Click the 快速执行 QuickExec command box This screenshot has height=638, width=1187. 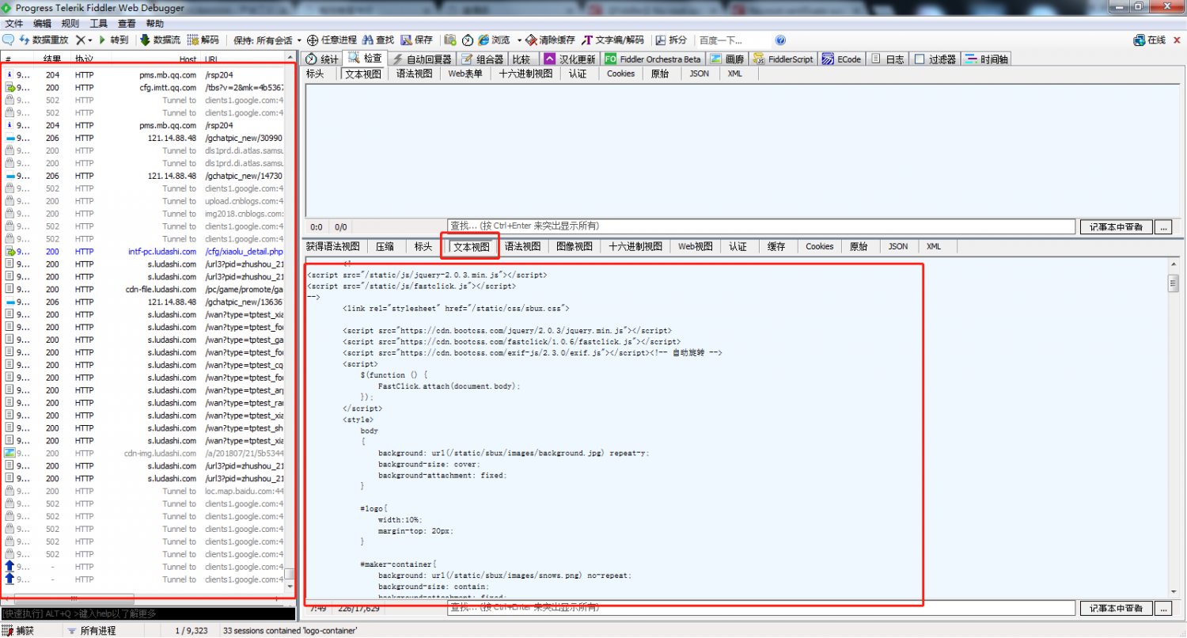click(148, 613)
